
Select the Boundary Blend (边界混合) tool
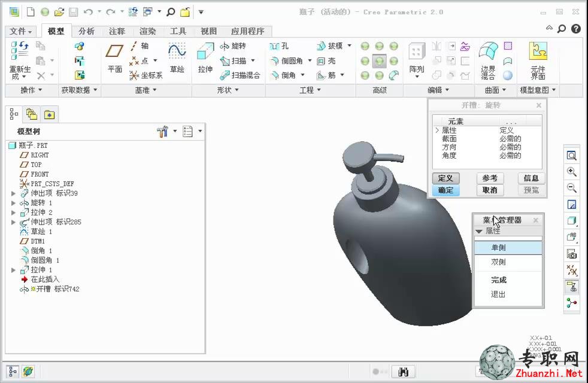(488, 60)
